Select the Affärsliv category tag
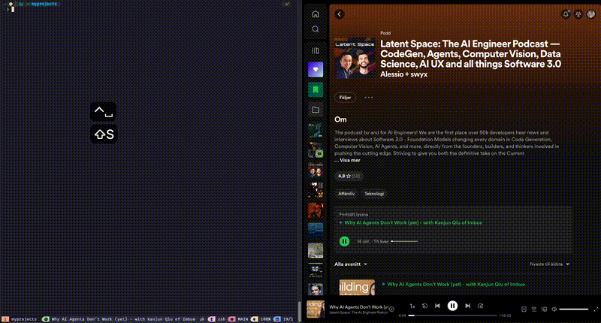601x323 pixels. [346, 194]
